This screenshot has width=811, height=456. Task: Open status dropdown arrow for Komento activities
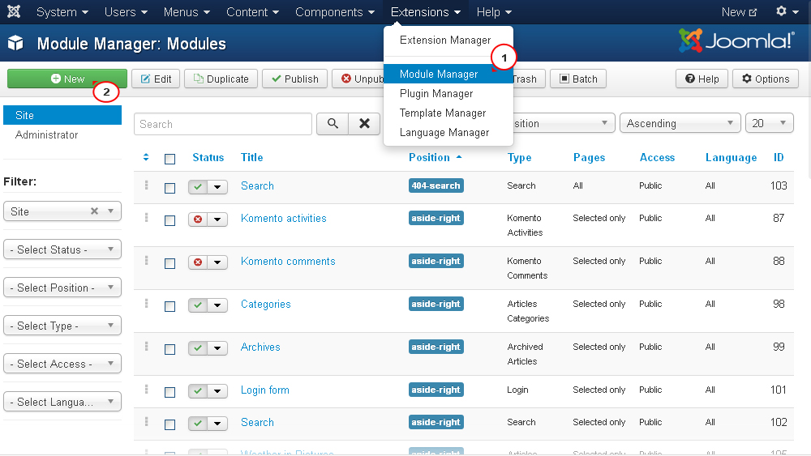click(217, 219)
